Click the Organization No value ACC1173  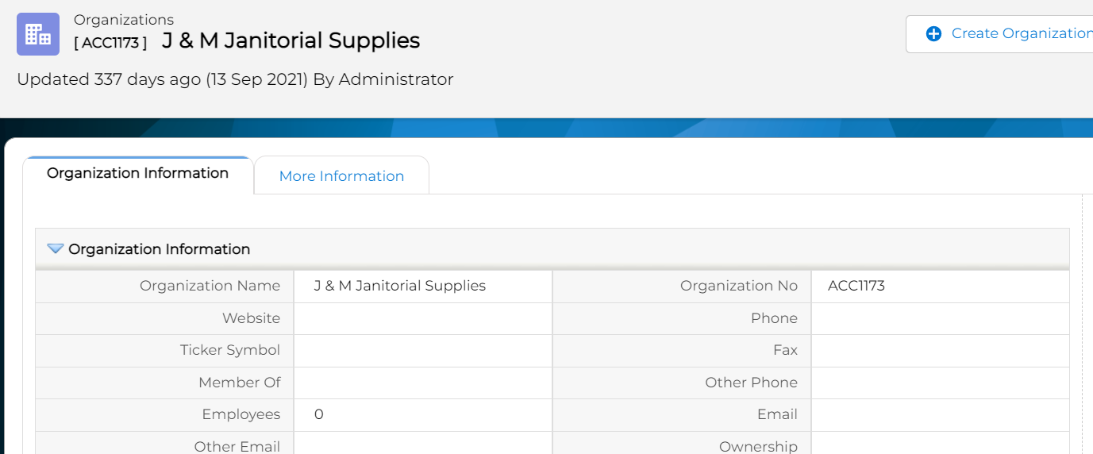940,287
